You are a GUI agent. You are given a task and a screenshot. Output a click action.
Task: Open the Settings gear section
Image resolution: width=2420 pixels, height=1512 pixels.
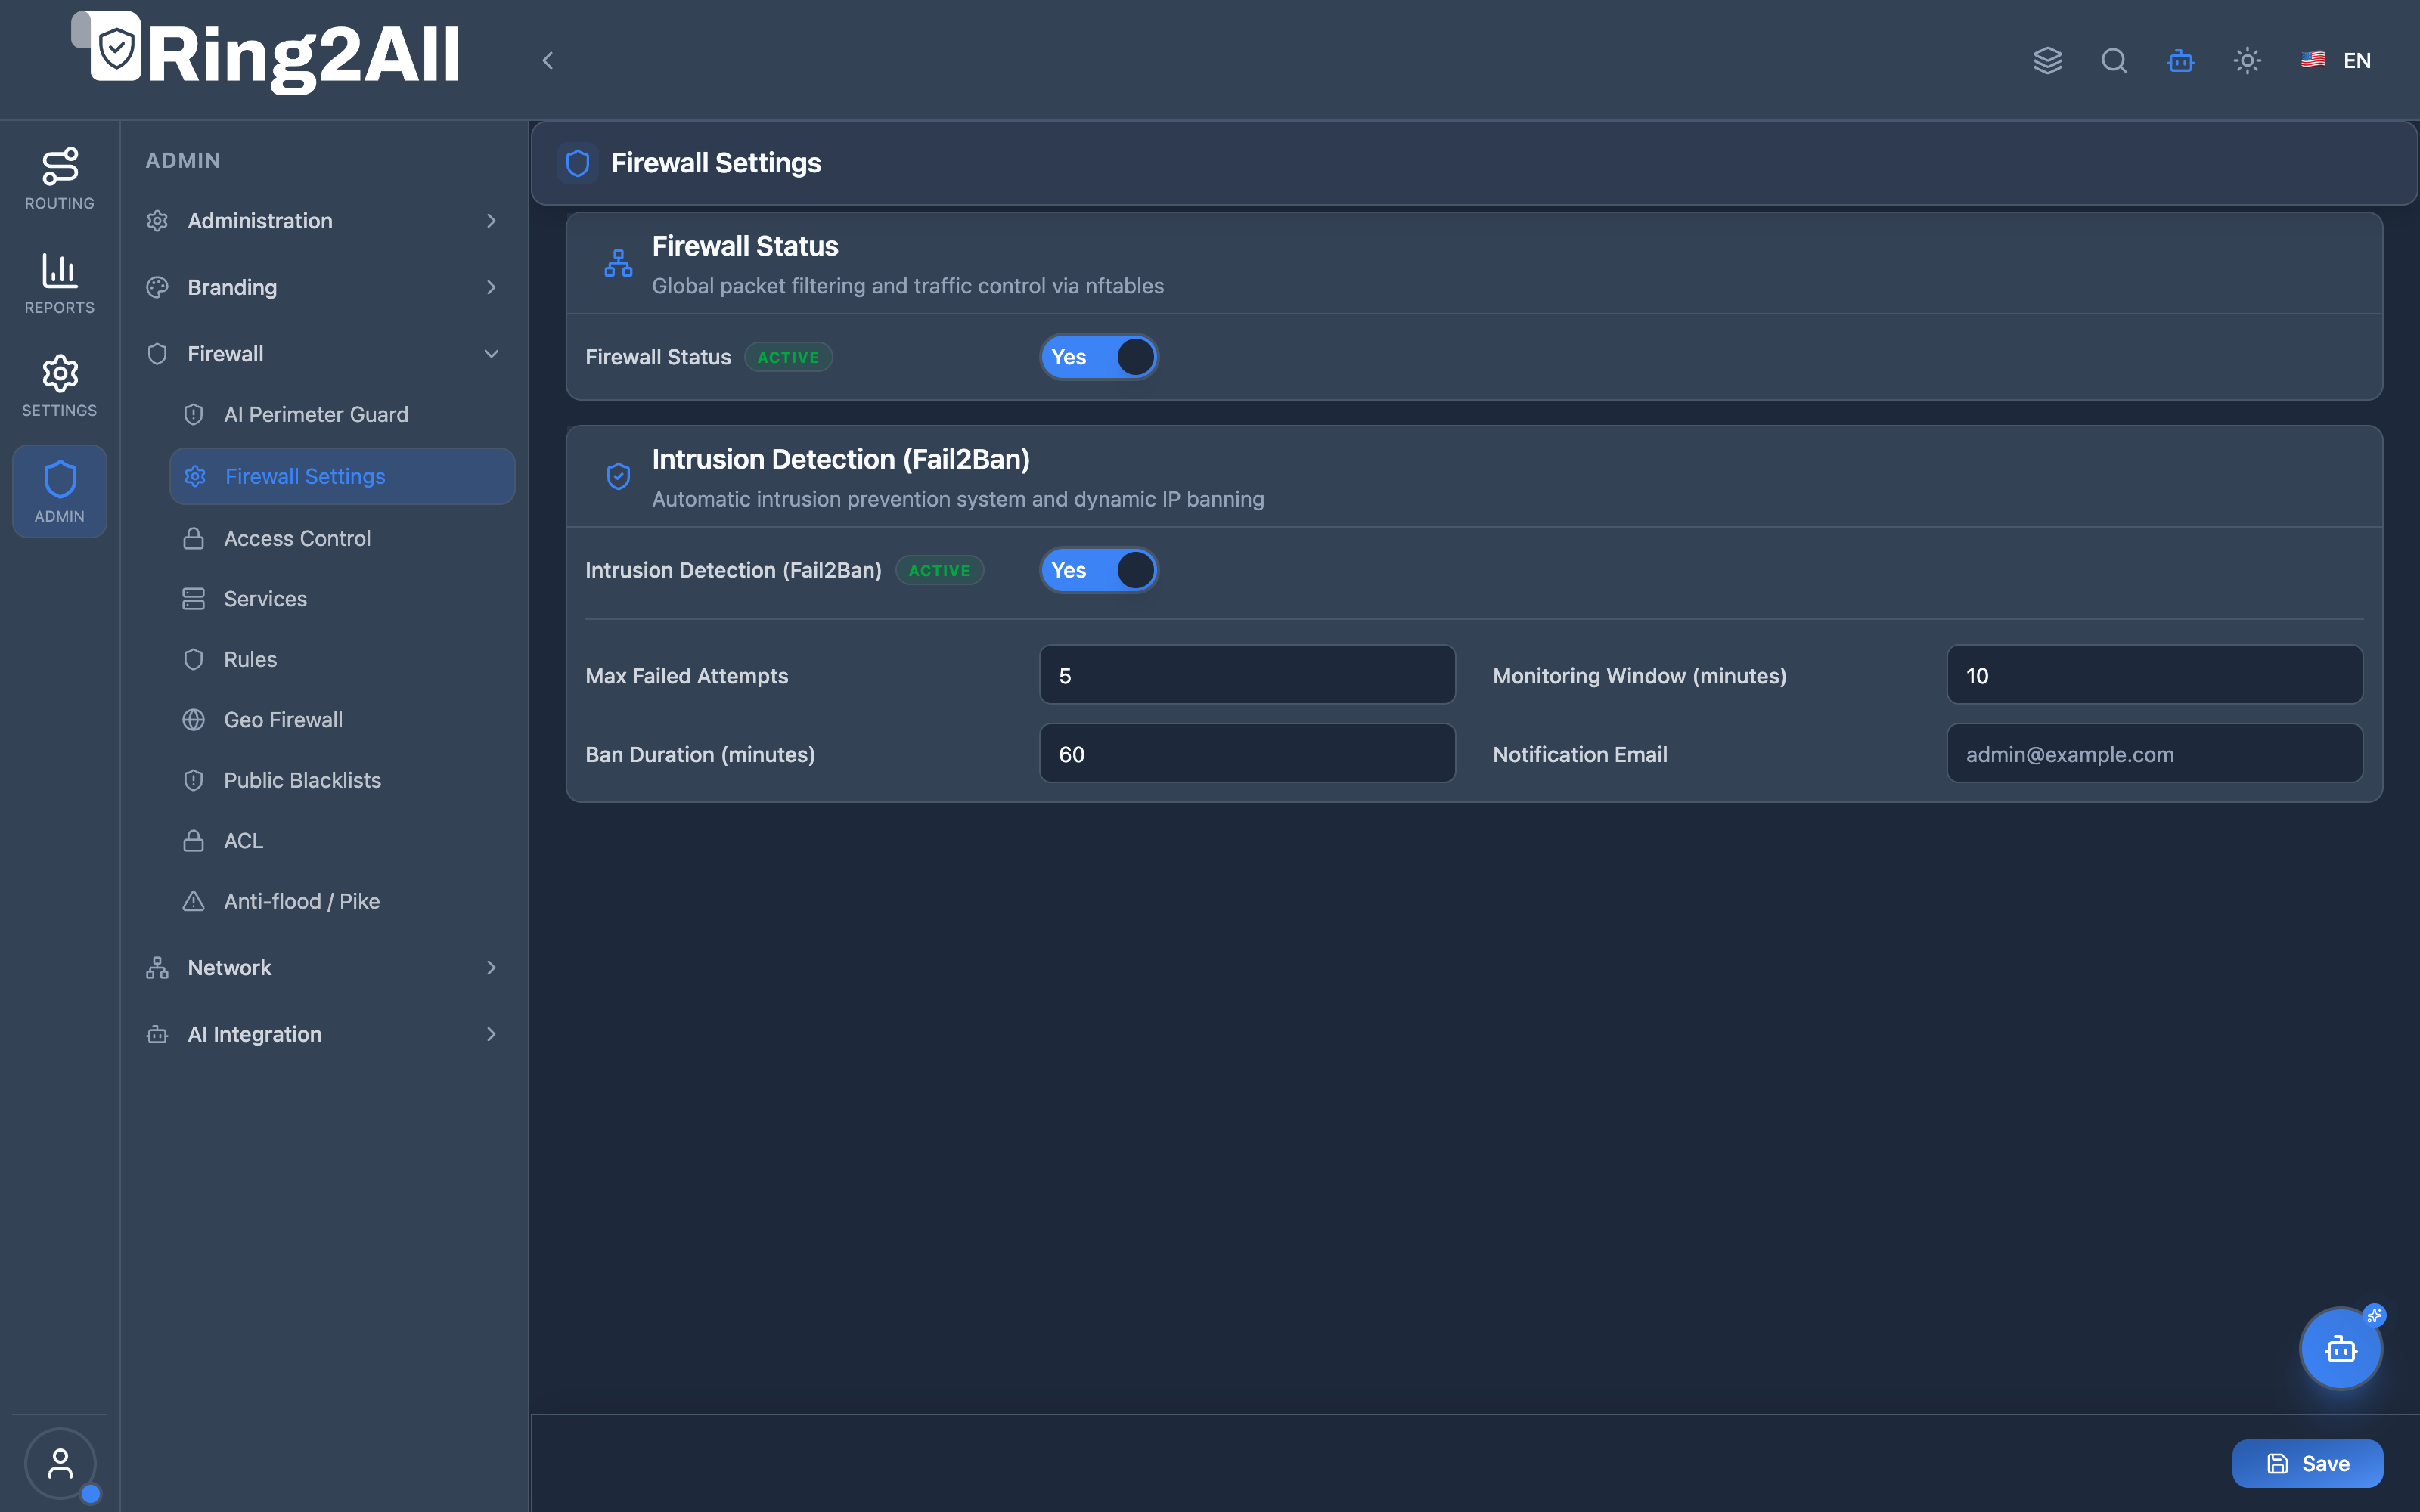pyautogui.click(x=60, y=386)
